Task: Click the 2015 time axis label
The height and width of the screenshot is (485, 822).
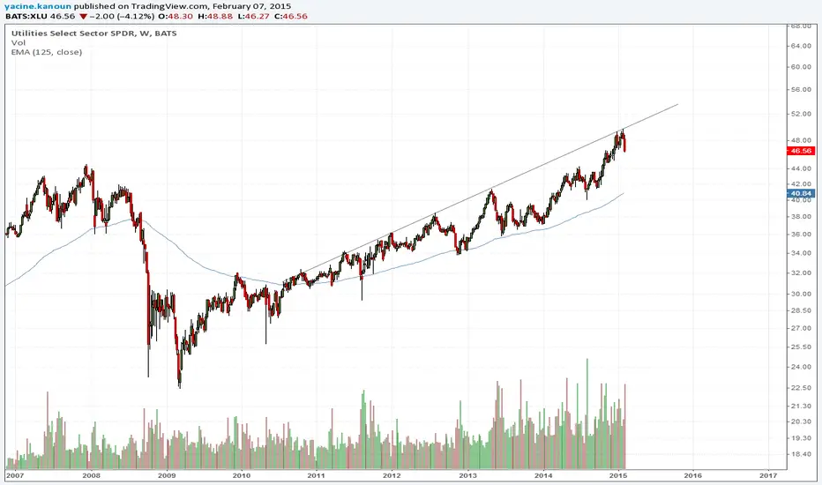Action: click(x=618, y=475)
